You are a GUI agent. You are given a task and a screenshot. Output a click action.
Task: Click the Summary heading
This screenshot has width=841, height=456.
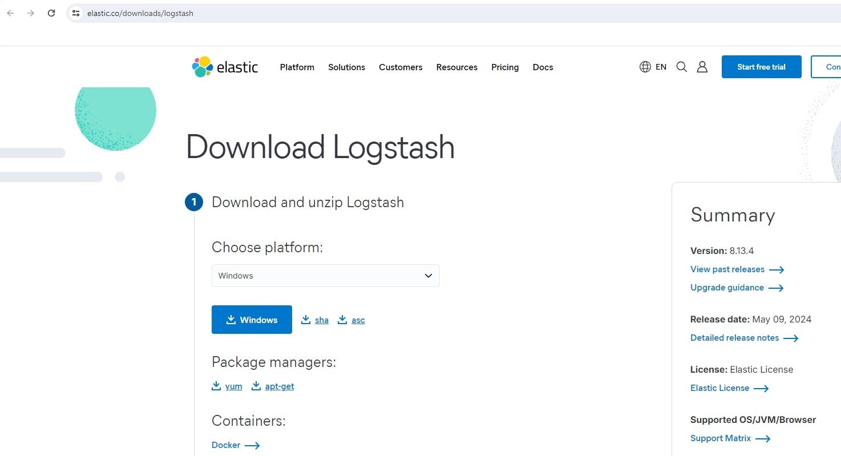tap(733, 215)
